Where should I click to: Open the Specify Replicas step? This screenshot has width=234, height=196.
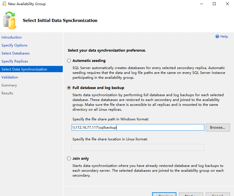(15, 61)
